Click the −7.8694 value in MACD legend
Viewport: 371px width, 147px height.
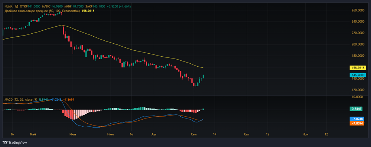pyautogui.click(x=68, y=100)
